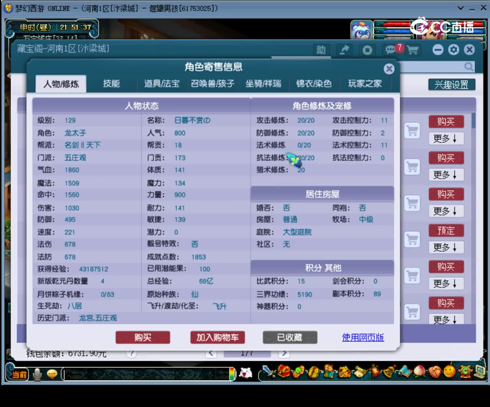Select the sword attack icon on the bottom bar

pyautogui.click(x=268, y=372)
